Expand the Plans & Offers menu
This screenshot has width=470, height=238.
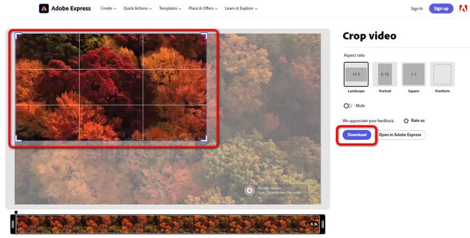pyautogui.click(x=203, y=8)
